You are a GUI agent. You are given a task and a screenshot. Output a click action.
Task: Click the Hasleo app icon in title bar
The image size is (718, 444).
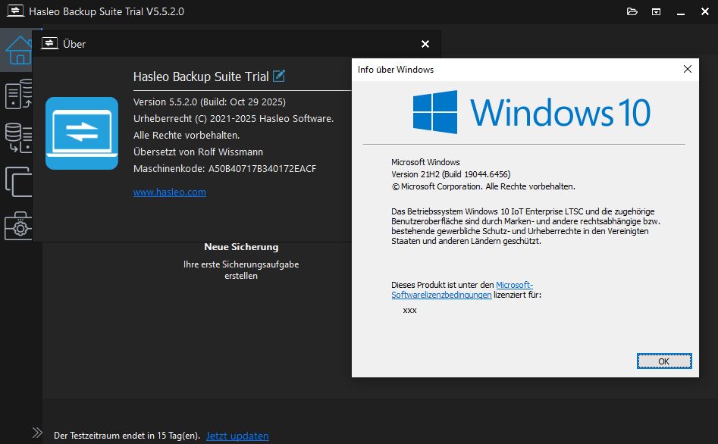tap(16, 11)
